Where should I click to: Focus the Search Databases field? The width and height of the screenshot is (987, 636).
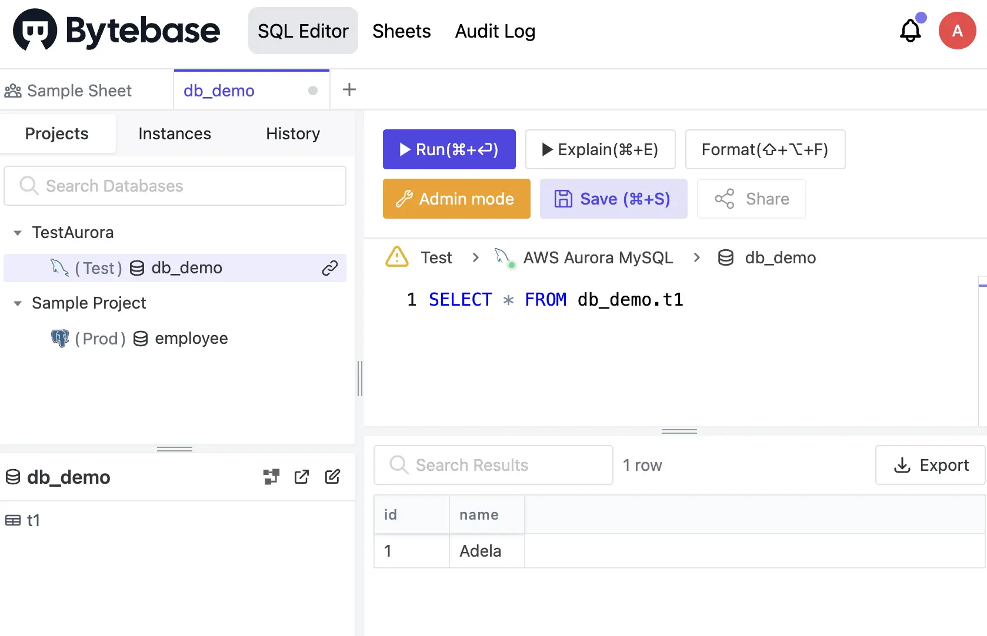pyautogui.click(x=175, y=186)
